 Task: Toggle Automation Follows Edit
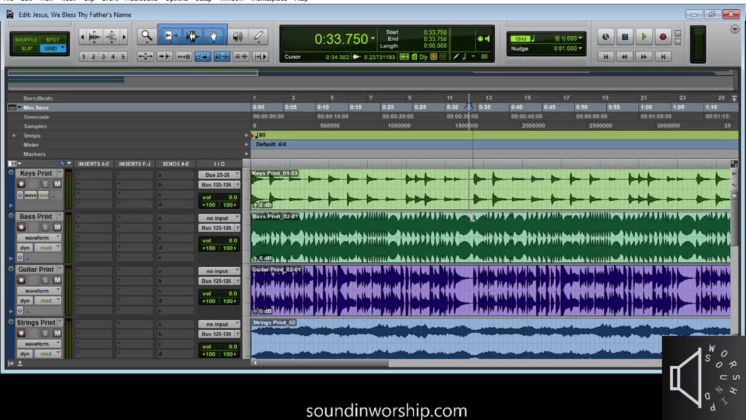point(203,57)
